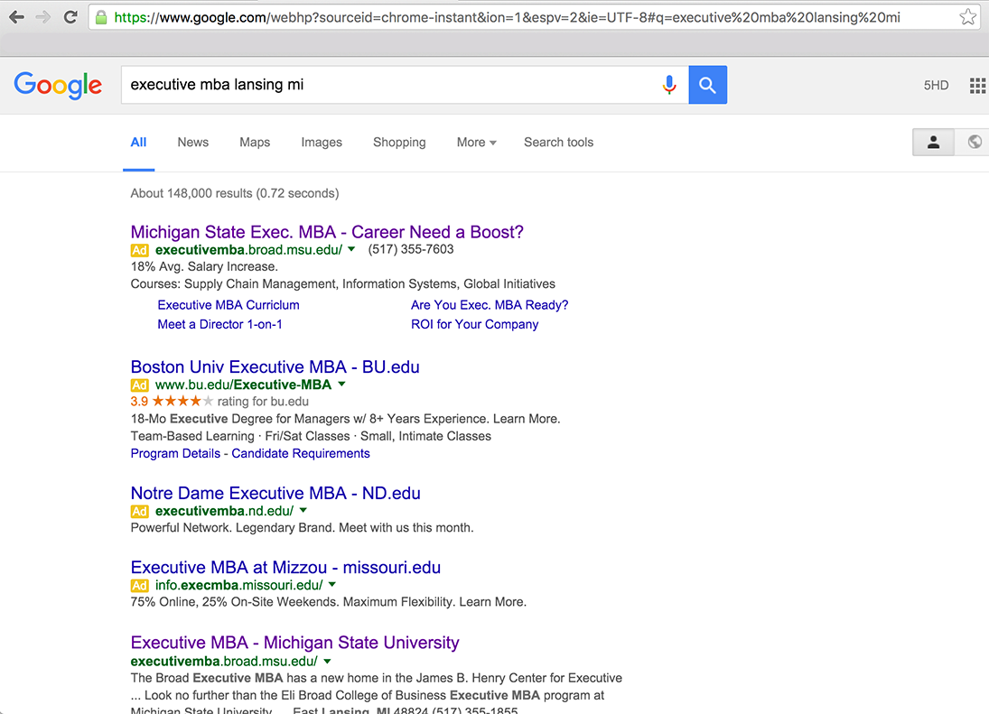Open Search tools options
The height and width of the screenshot is (714, 989).
point(559,143)
